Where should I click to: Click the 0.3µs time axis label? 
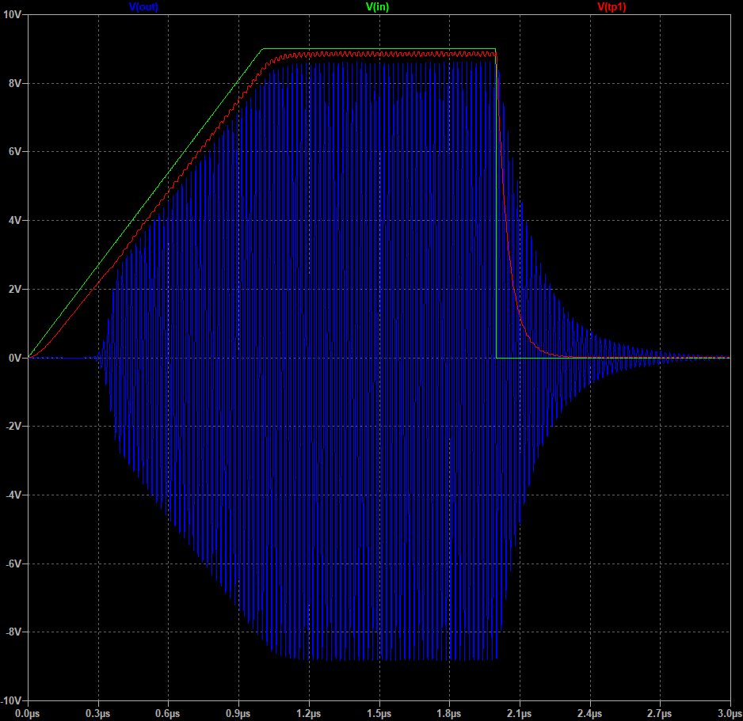tap(98, 713)
